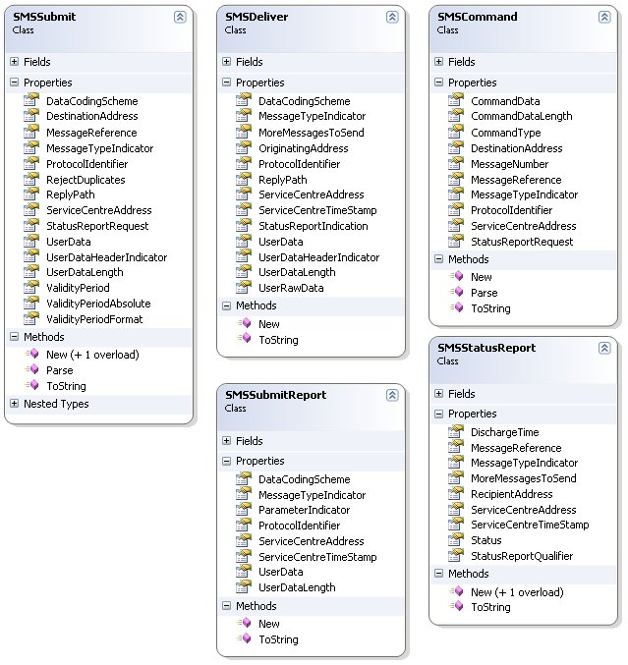628x665 pixels.
Task: Click property icon beside UserRawData
Action: coord(244,287)
